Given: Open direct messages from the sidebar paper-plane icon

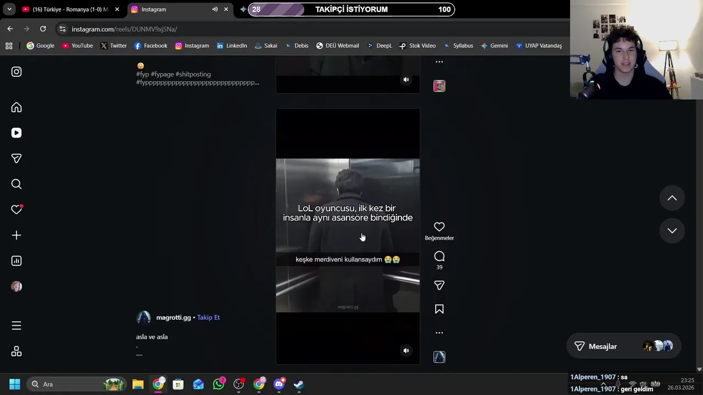Looking at the screenshot, I should coord(16,159).
